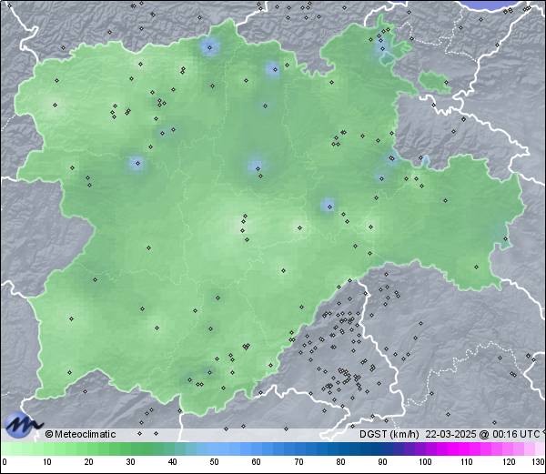Pick the medium green color above legend 30
Screen dimensions: 546x474
[x=130, y=449]
